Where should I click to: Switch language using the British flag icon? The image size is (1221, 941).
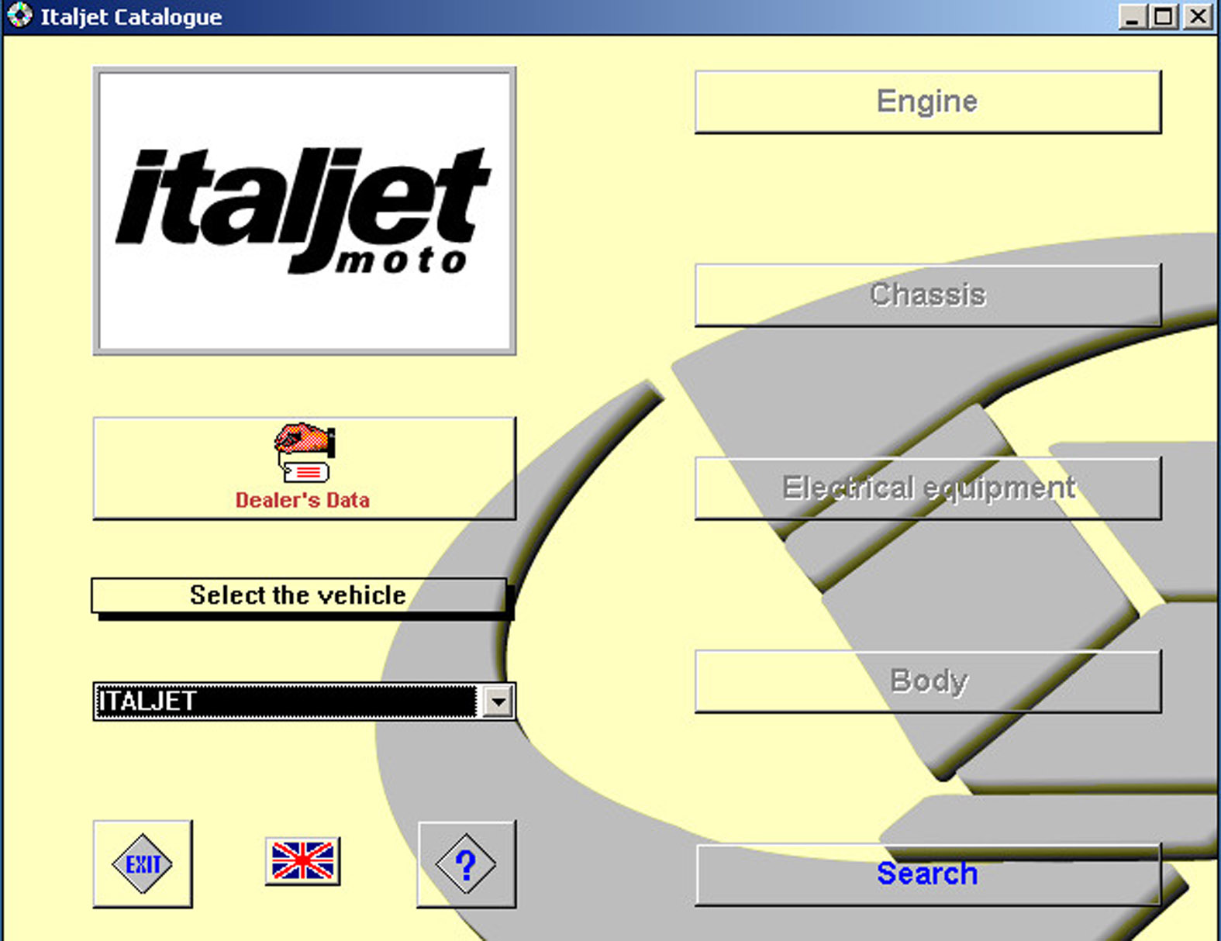pyautogui.click(x=302, y=861)
